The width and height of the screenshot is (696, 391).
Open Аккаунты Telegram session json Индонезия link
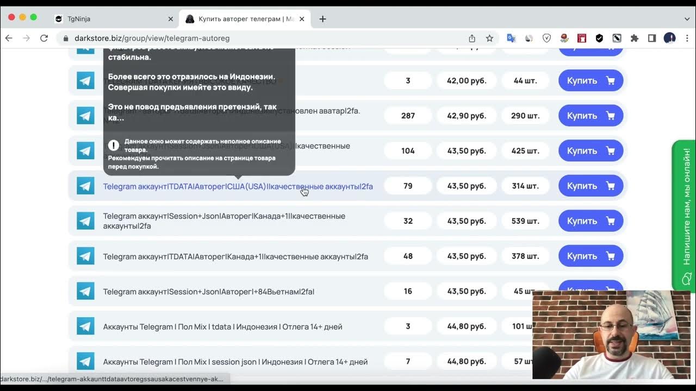[x=235, y=362]
